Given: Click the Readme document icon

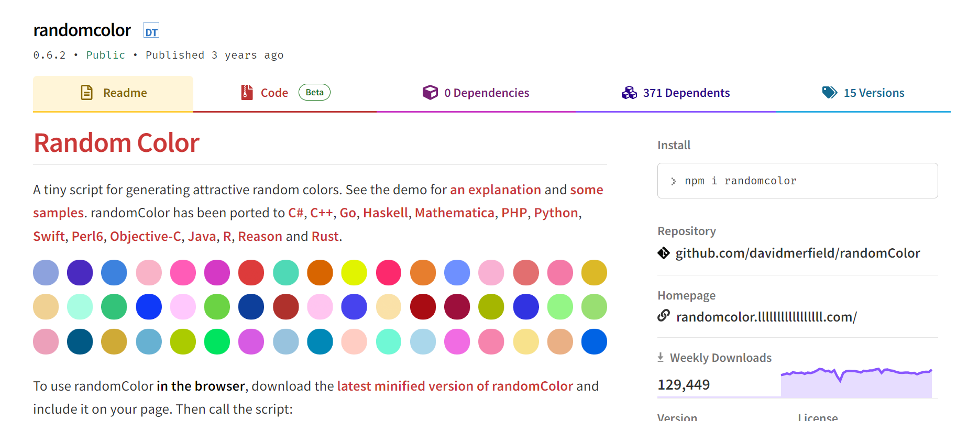Looking at the screenshot, I should pyautogui.click(x=87, y=93).
